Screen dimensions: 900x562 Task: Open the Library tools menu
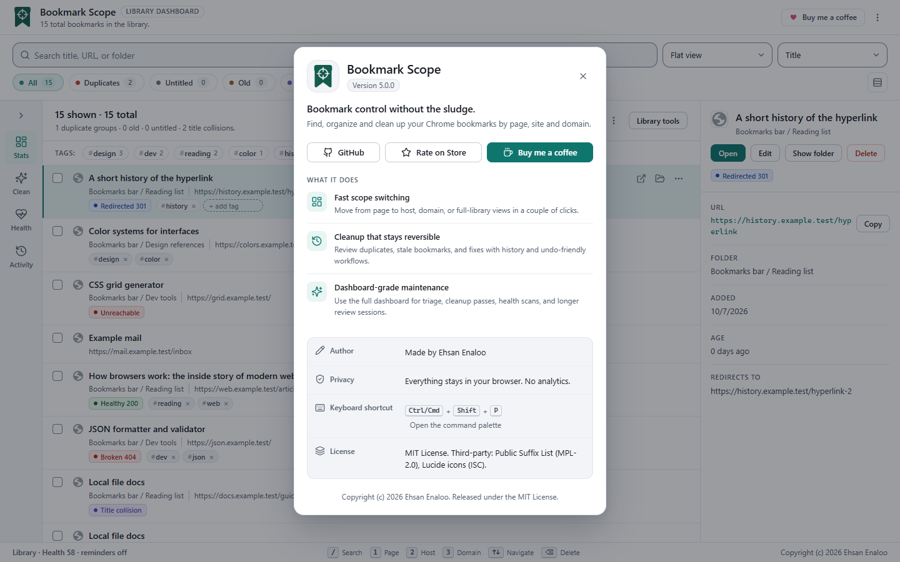[x=657, y=121]
